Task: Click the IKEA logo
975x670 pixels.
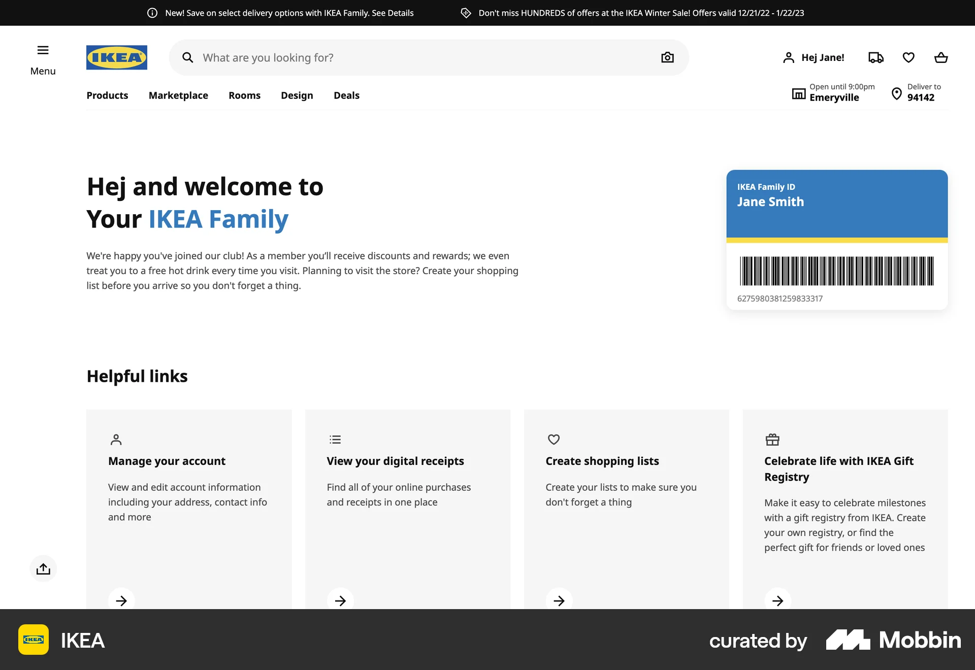Action: [x=117, y=57]
